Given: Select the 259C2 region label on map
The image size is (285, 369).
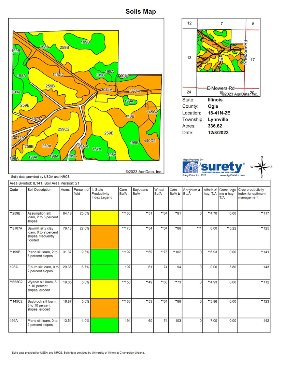Looking at the screenshot, I should tap(63, 129).
